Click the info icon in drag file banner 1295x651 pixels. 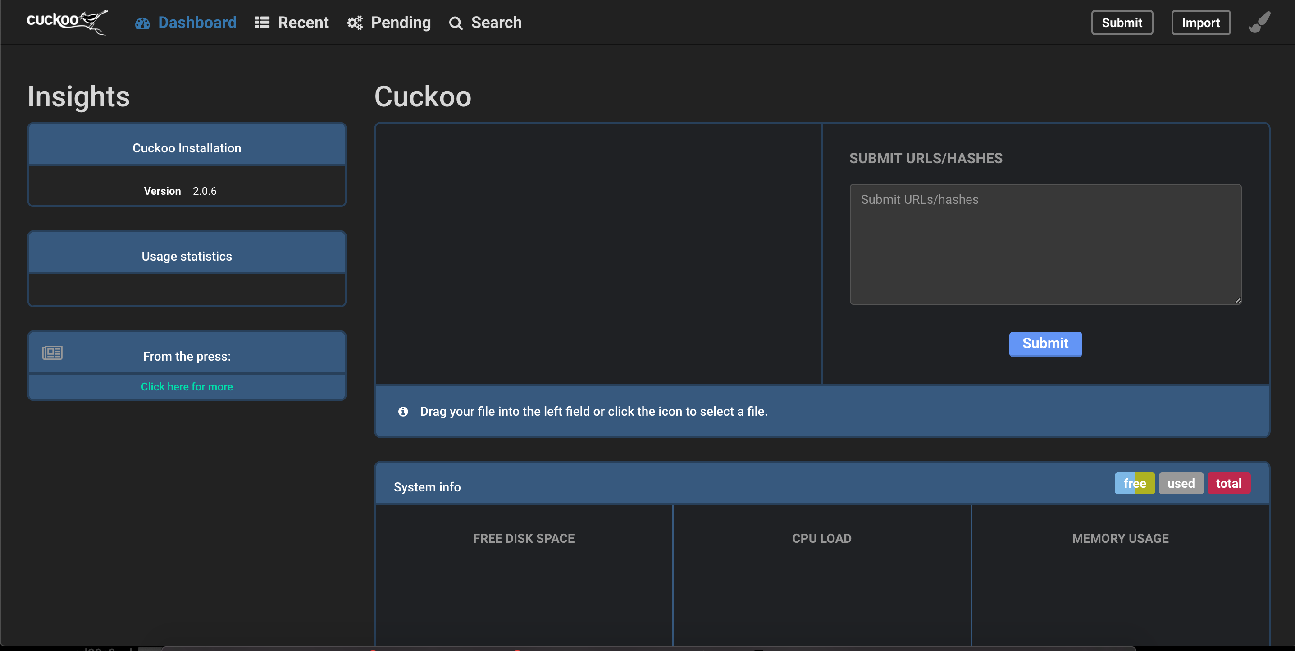pos(403,412)
